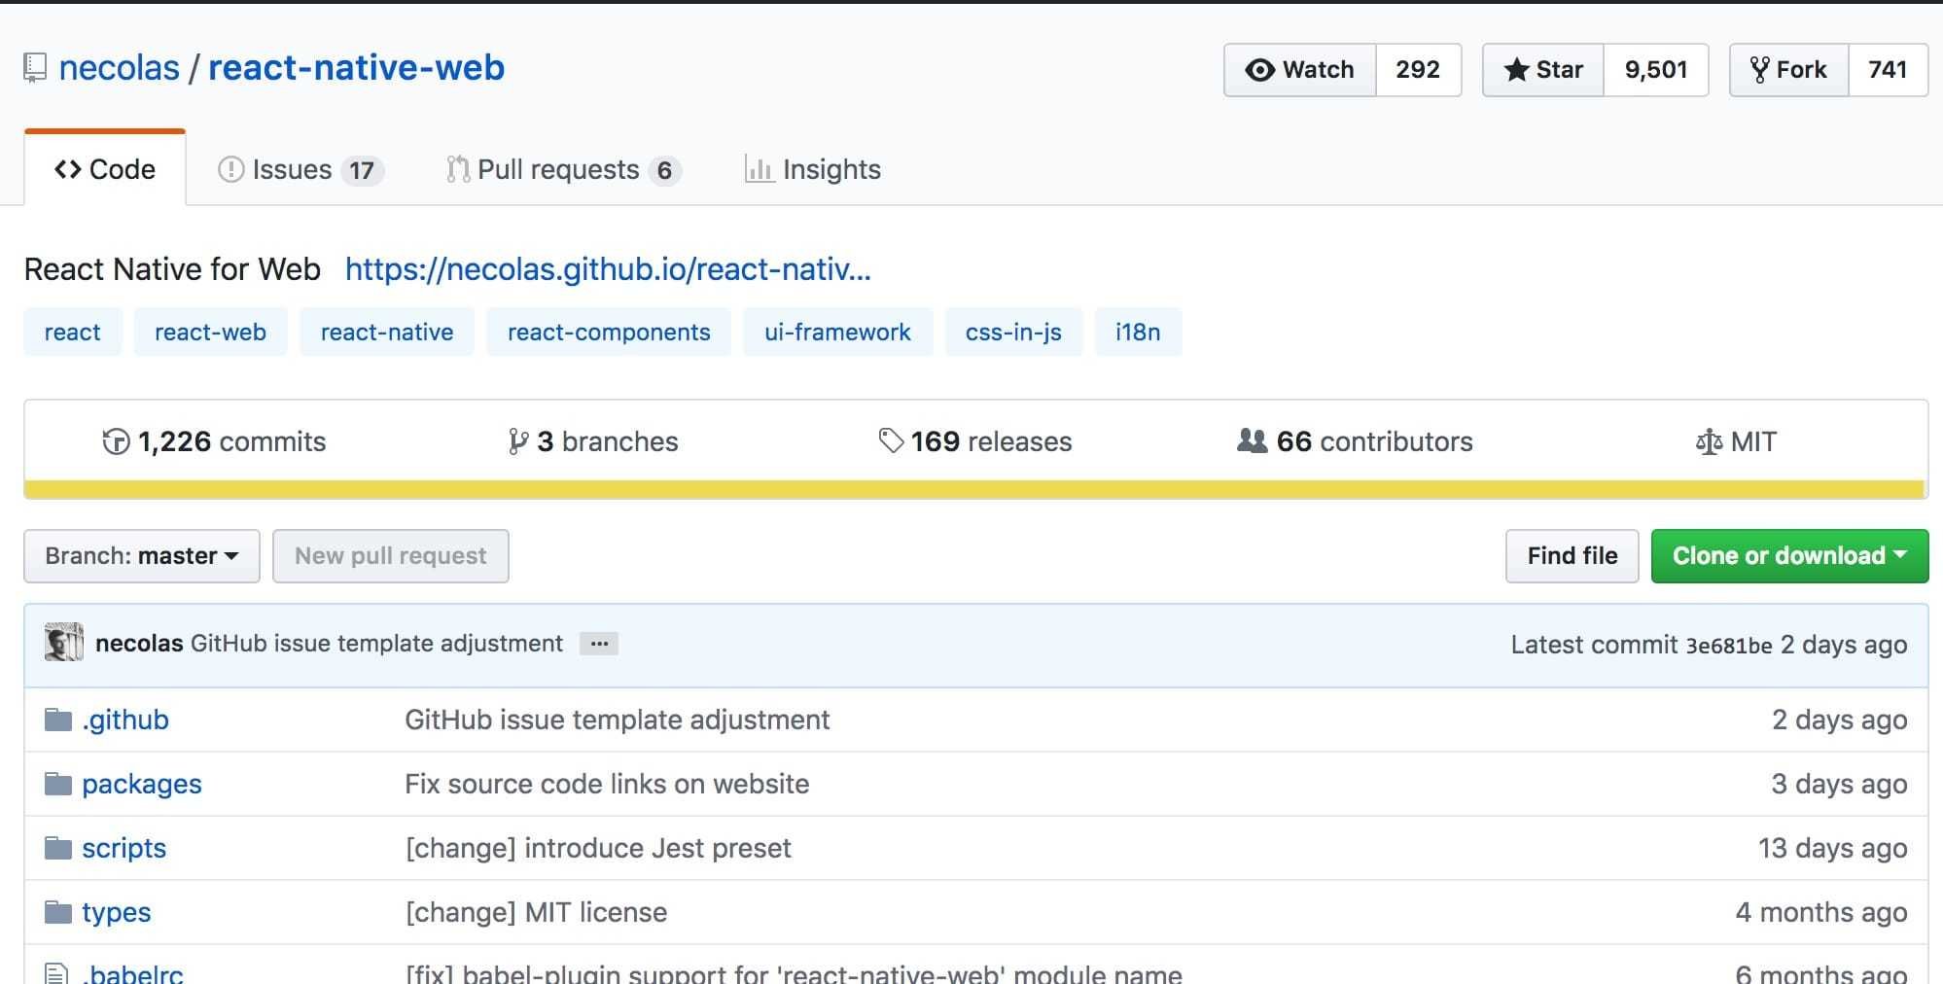Click the eye icon in Watch button

[1260, 70]
